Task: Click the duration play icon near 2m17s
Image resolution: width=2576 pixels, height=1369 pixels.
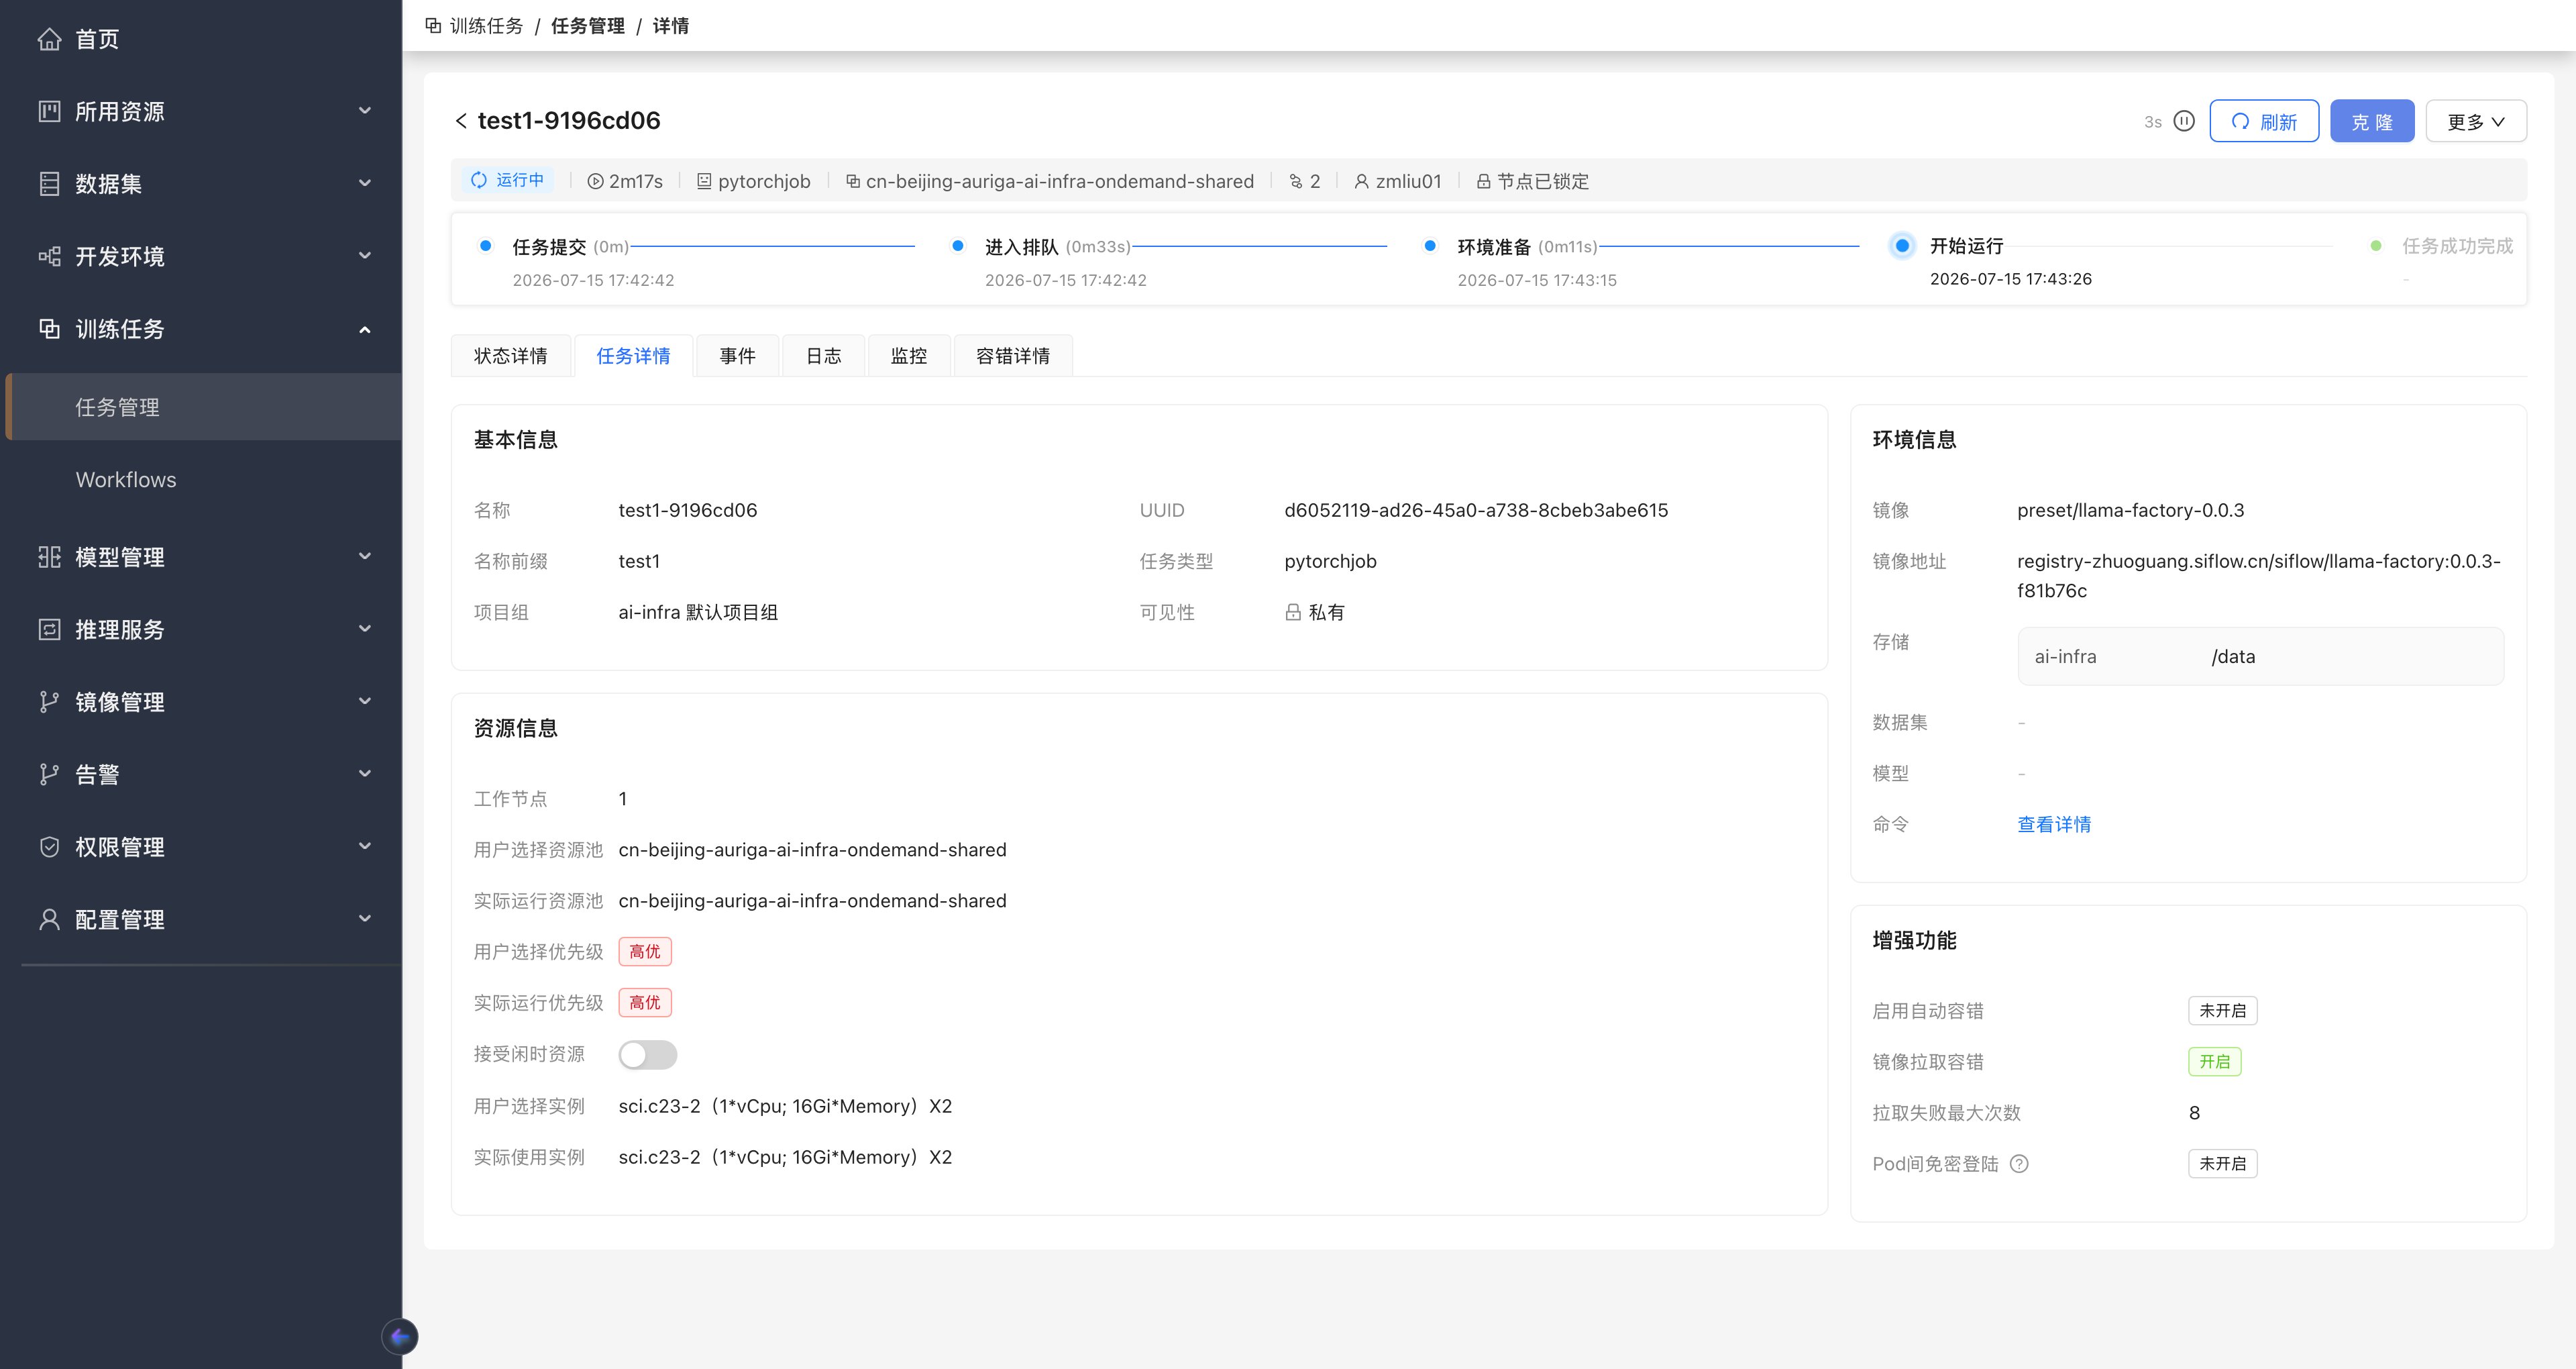Action: 595,181
